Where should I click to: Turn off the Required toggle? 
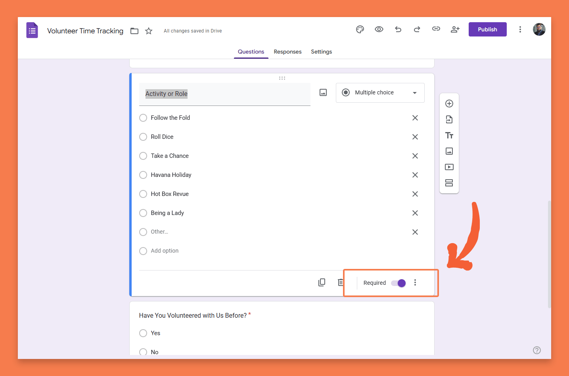398,283
